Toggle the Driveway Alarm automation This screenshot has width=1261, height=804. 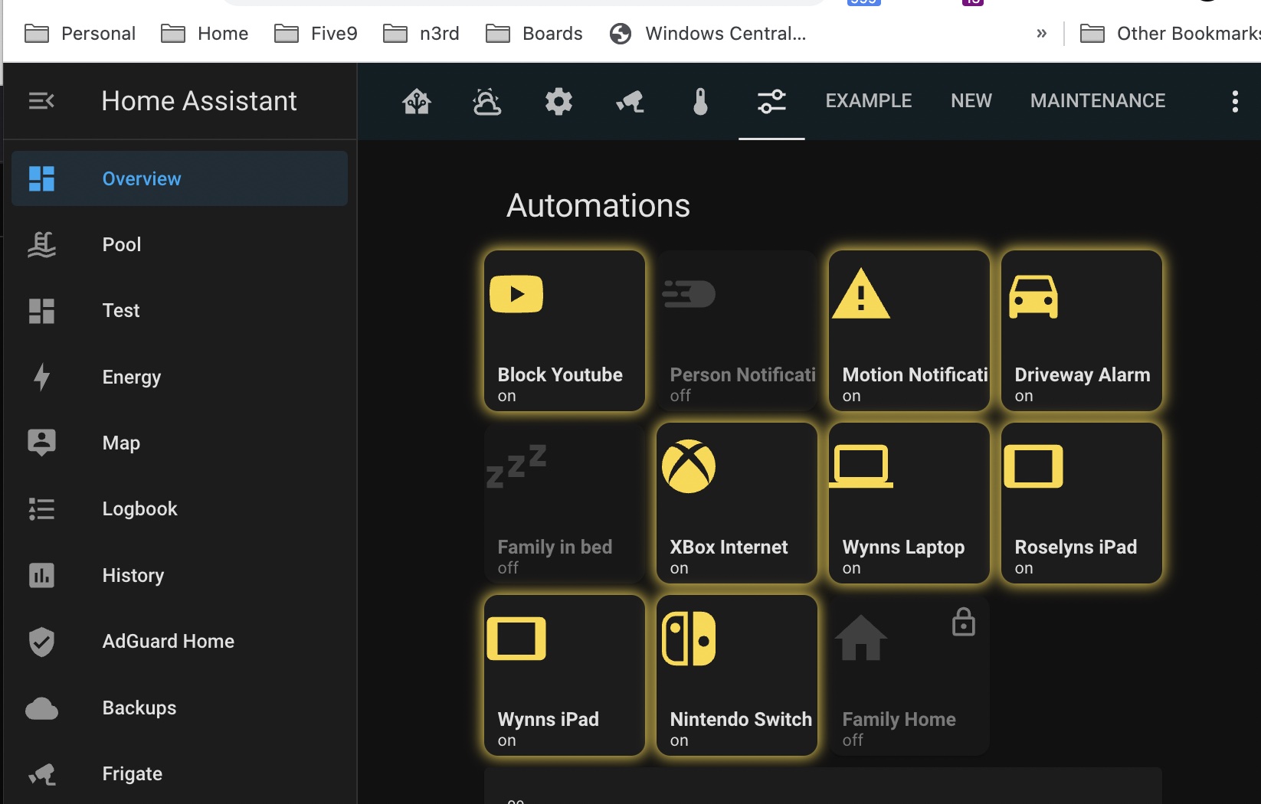coord(1082,331)
